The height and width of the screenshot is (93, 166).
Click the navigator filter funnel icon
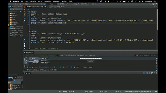coord(21,11)
